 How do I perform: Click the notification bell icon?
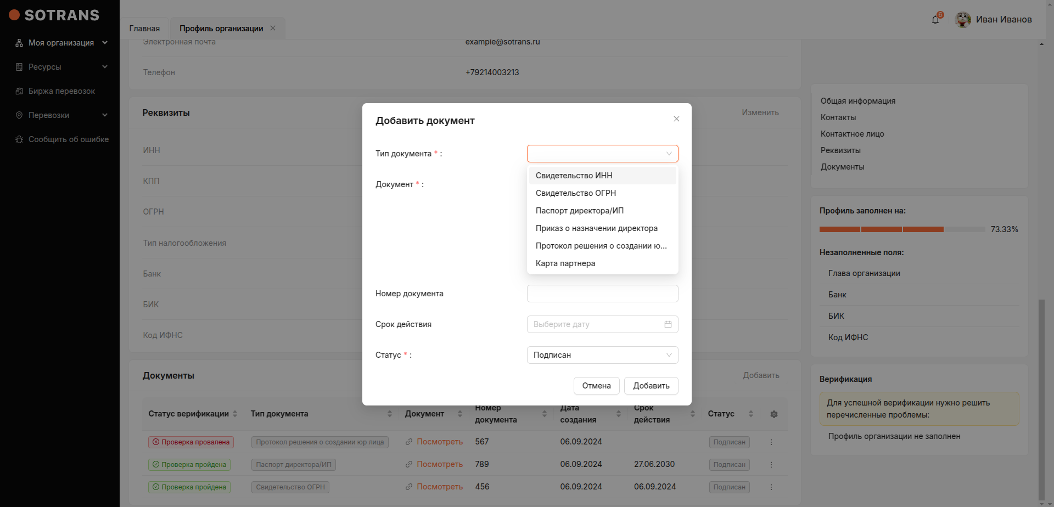(x=935, y=20)
